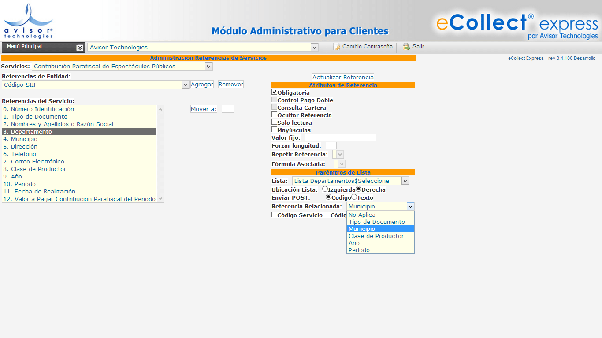The height and width of the screenshot is (338, 602).
Task: Toggle Control Pago Doble checkbox
Action: click(274, 100)
